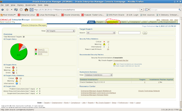
Task: Open the Oracle University bookmark
Action: point(71,15)
